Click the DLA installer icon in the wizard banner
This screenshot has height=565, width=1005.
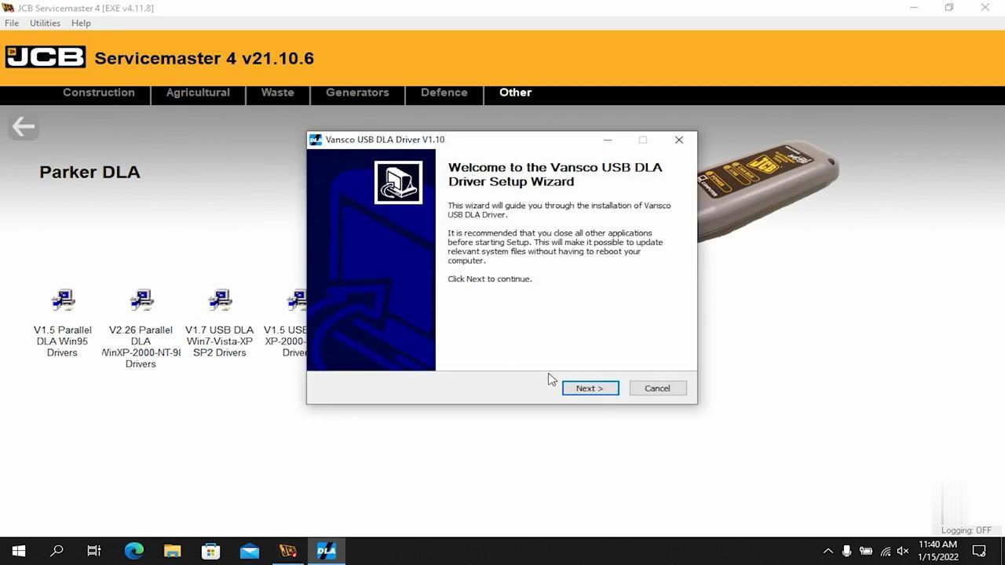coord(398,182)
